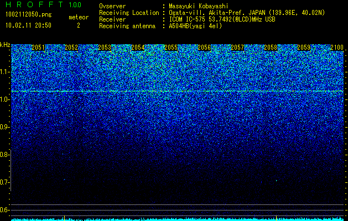The height and width of the screenshot is (221, 348).
Task: Select the ICOM IC-575 receiver description
Action: click(x=222, y=19)
